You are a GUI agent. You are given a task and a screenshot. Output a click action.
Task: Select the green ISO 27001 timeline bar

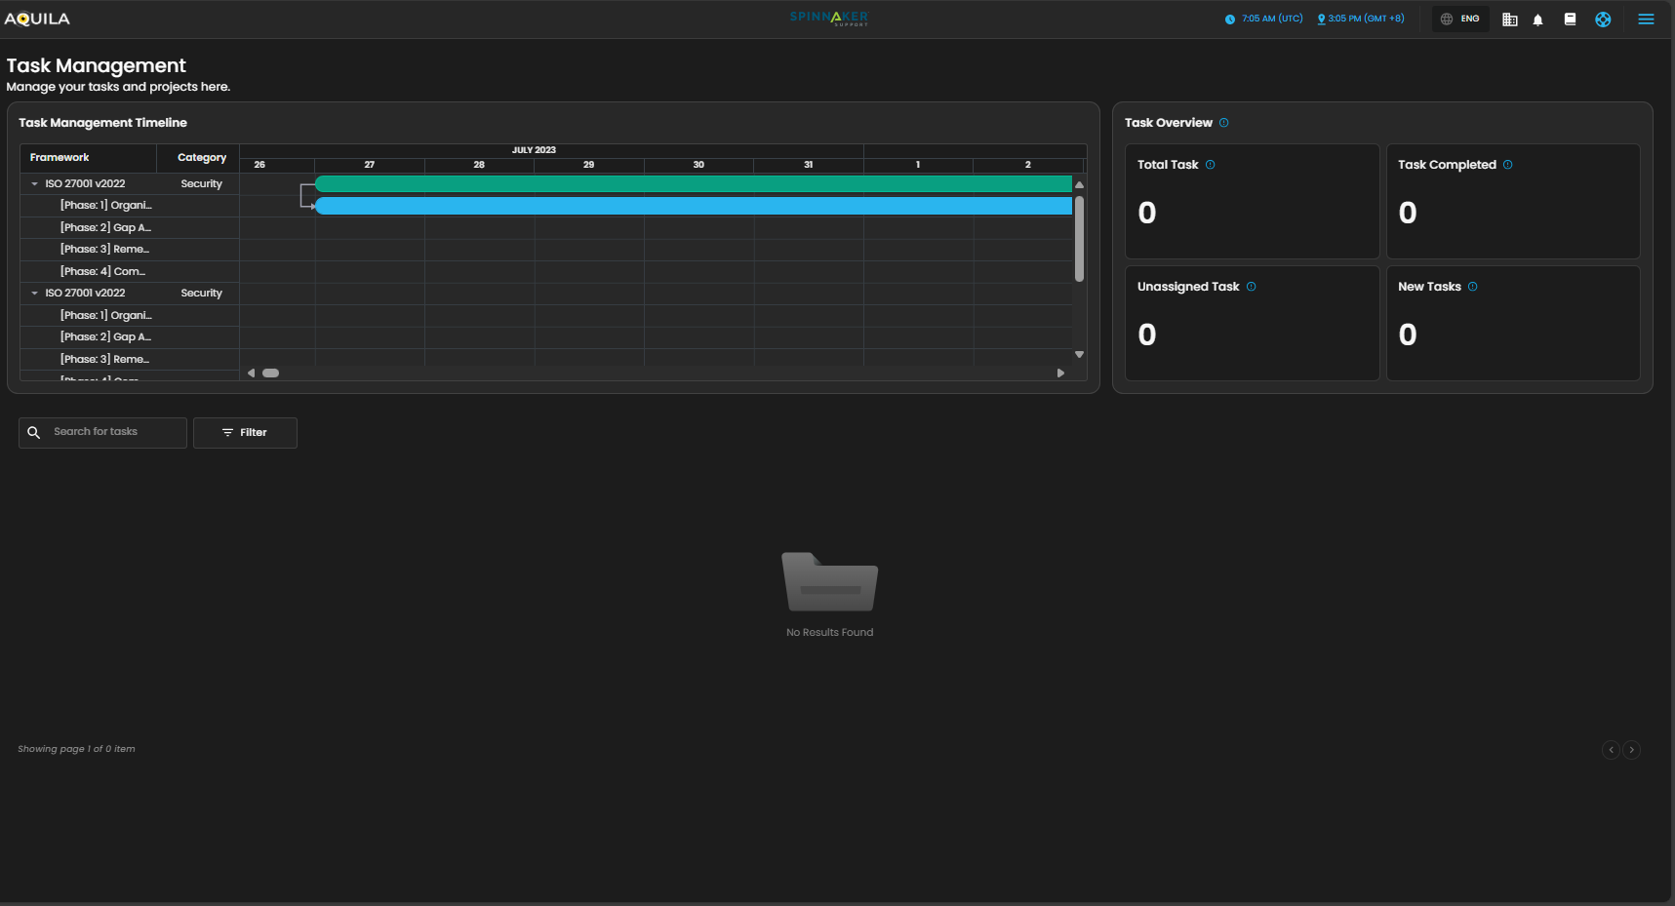tap(693, 184)
